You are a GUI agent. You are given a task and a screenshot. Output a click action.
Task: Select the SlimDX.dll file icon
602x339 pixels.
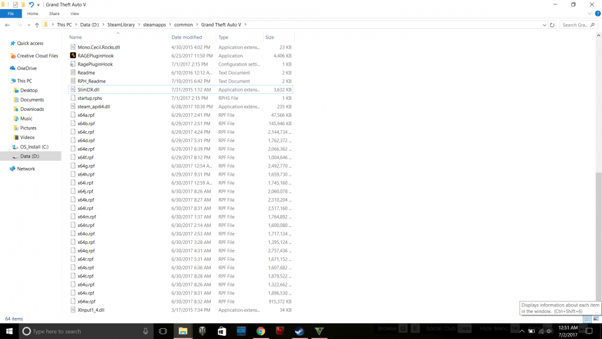tap(73, 89)
